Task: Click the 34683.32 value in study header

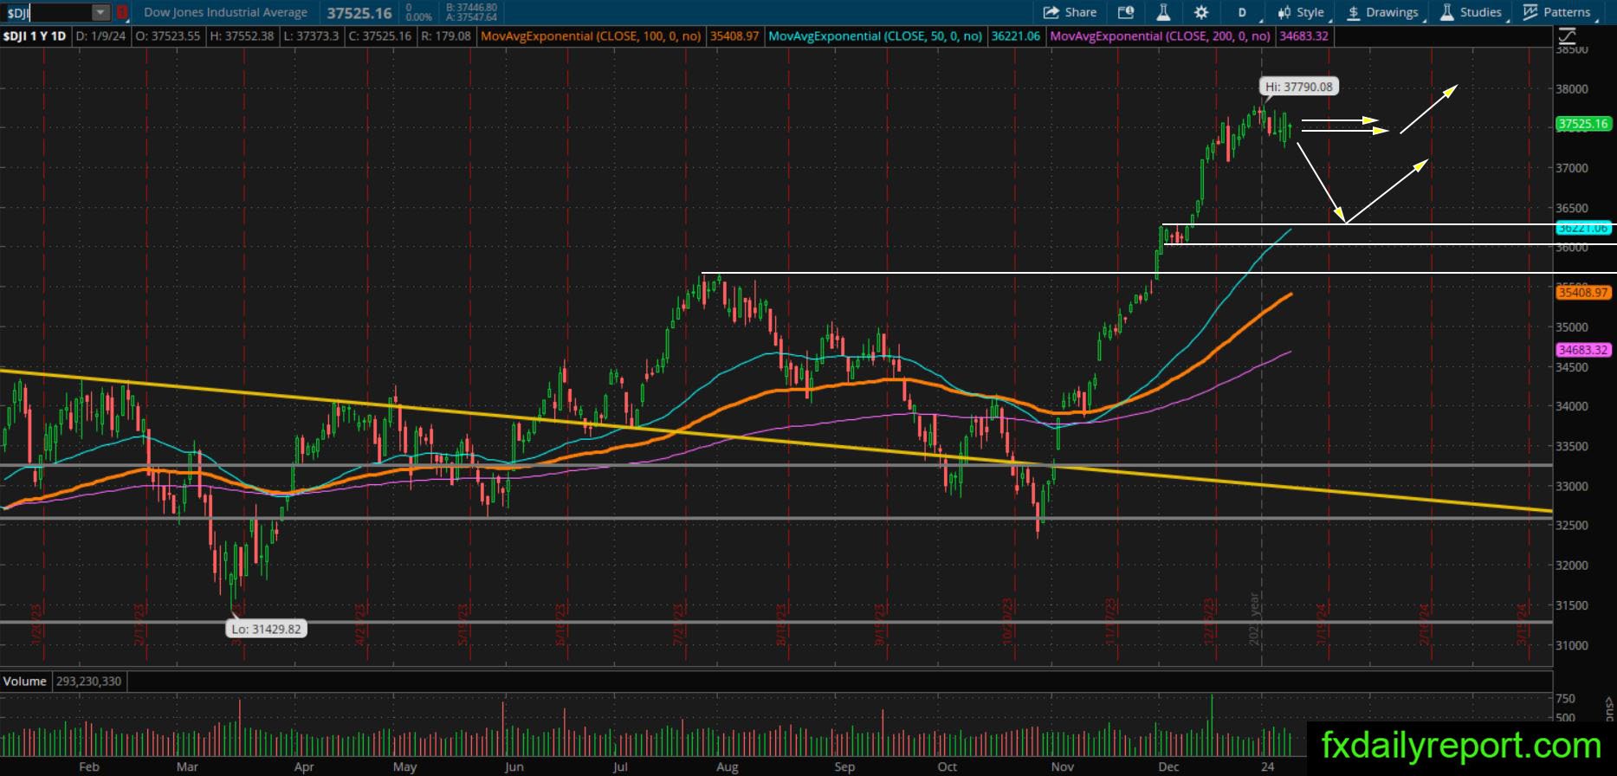Action: point(1303,36)
